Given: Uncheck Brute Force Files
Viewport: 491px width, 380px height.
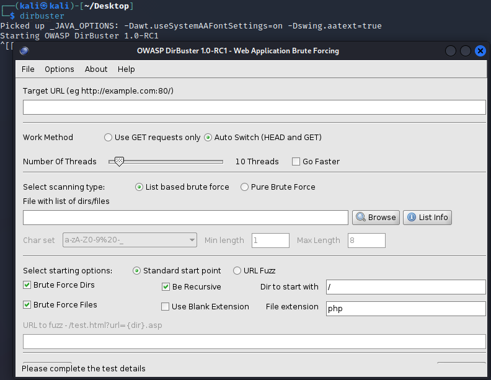Looking at the screenshot, I should pyautogui.click(x=27, y=305).
